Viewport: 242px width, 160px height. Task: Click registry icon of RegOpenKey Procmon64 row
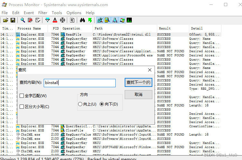(63, 55)
